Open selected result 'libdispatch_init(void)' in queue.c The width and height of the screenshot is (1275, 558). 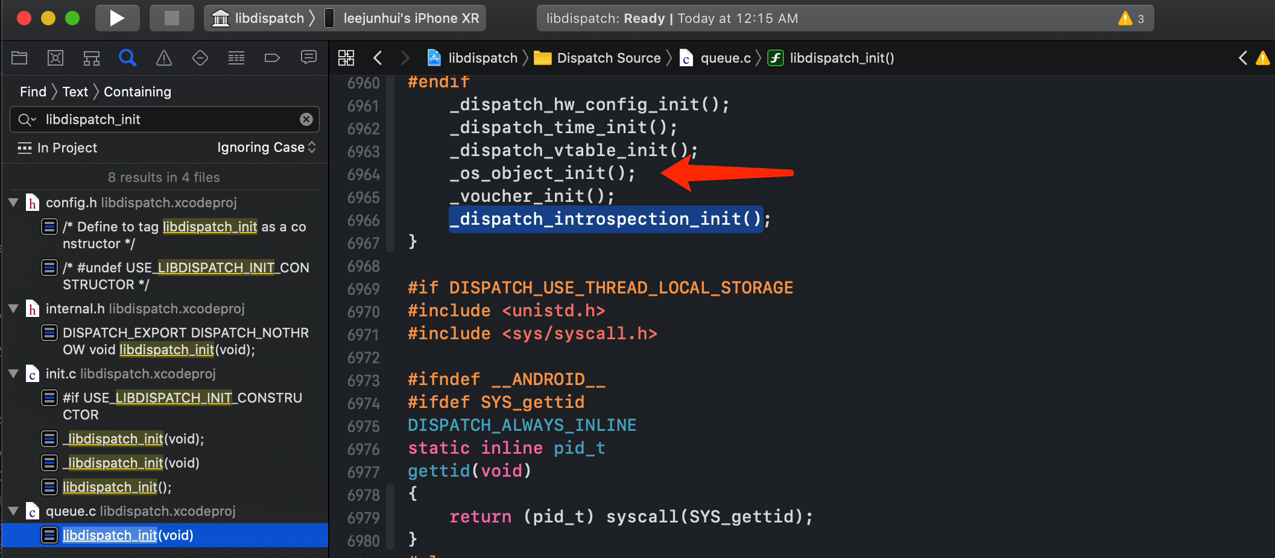tap(164, 535)
